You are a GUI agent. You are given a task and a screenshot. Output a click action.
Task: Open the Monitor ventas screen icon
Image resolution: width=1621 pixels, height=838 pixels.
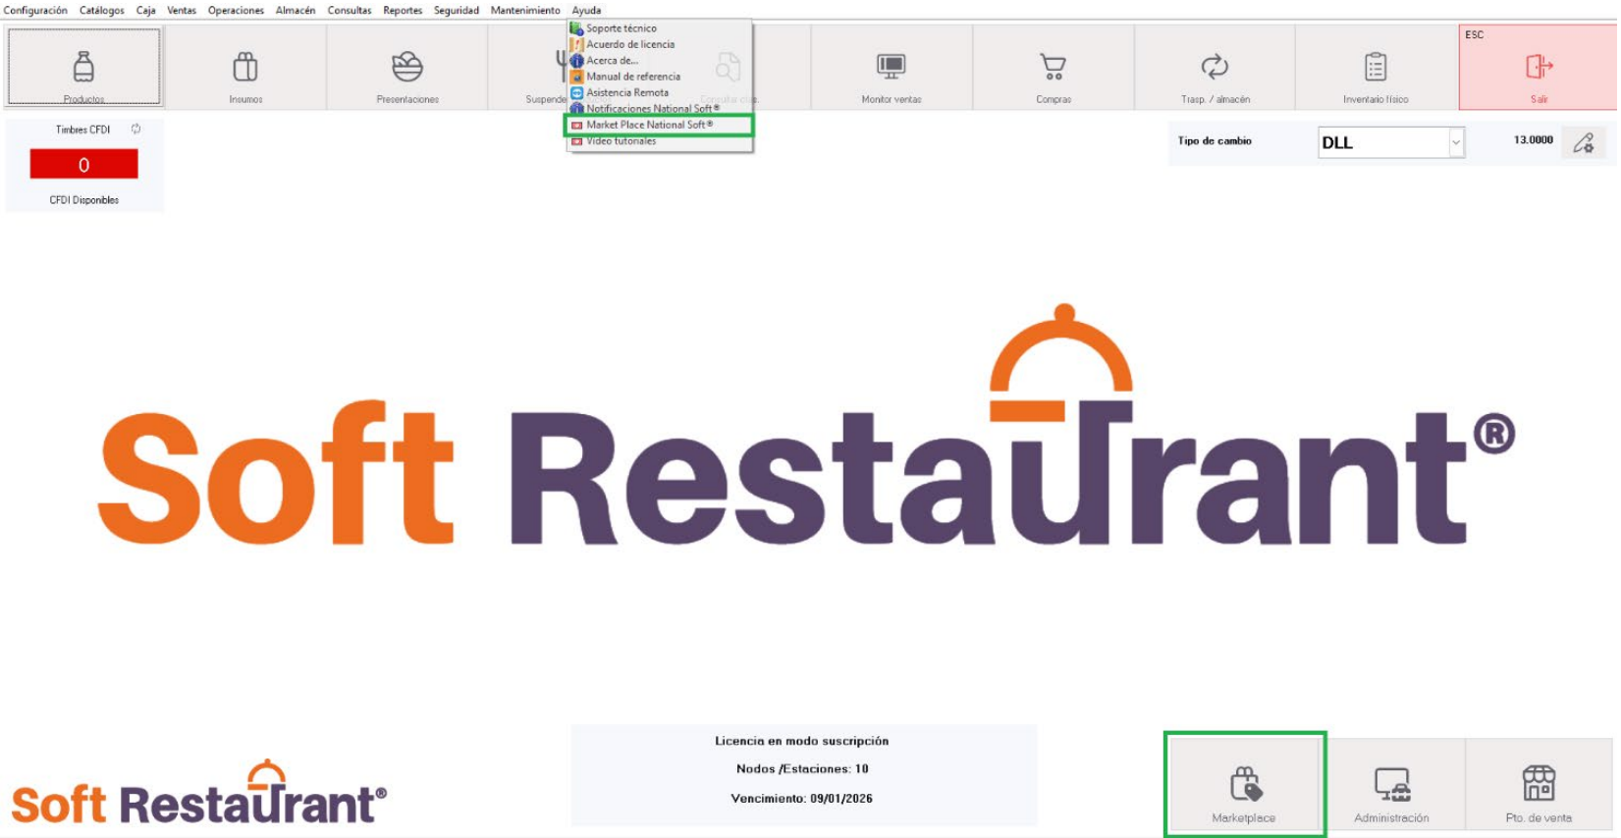click(892, 67)
